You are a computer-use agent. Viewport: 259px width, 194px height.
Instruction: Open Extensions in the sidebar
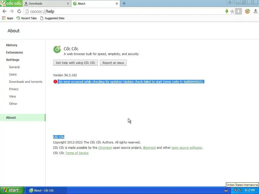[x=14, y=52]
